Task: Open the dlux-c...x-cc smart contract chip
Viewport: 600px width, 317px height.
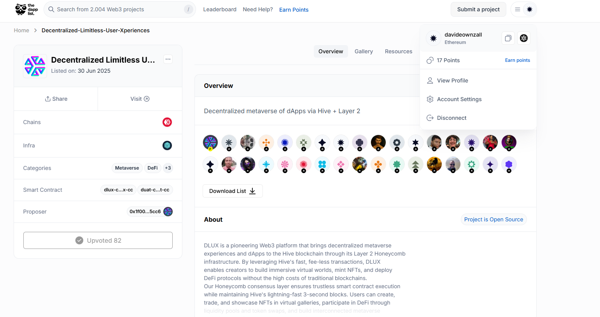Action: click(118, 190)
